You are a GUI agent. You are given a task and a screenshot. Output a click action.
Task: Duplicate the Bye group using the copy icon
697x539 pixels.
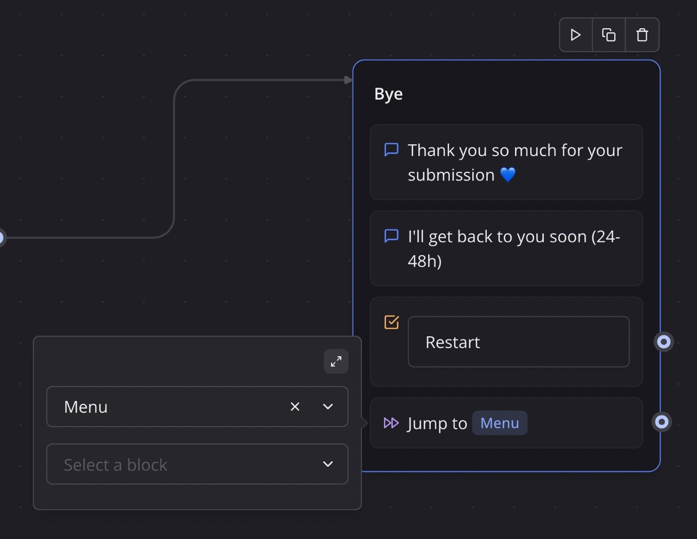click(x=609, y=35)
